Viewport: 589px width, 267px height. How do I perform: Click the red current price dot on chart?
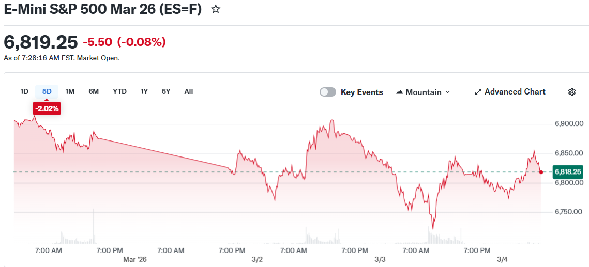[x=541, y=172]
